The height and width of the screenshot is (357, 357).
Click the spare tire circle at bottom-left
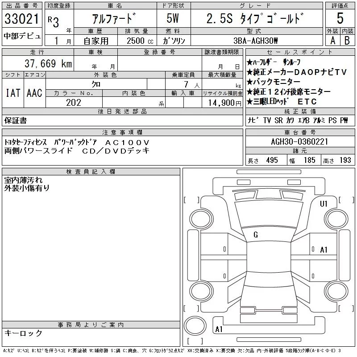[195, 326]
